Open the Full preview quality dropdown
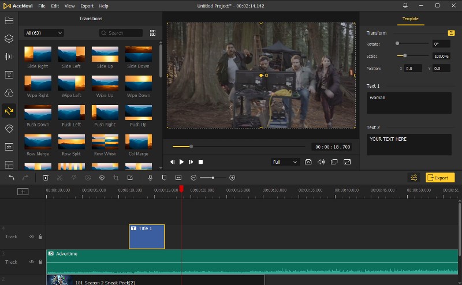 coord(285,162)
